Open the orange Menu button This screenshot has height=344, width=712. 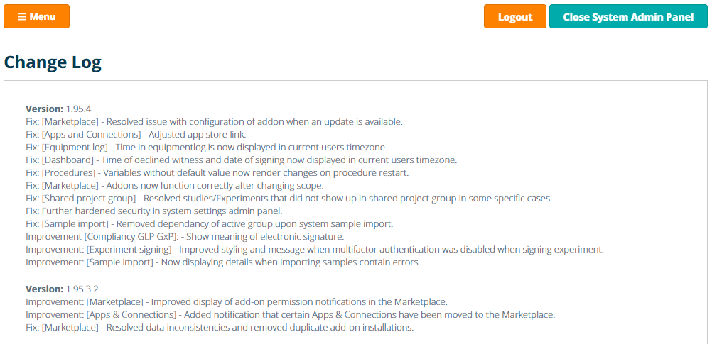coord(36,16)
